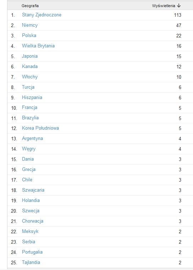
Task: Open Wielka Brytania entry
Action: pyautogui.click(x=38, y=46)
